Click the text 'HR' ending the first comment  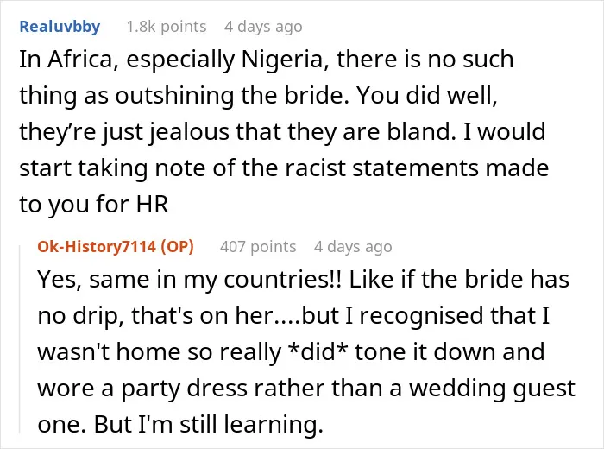[x=152, y=204]
